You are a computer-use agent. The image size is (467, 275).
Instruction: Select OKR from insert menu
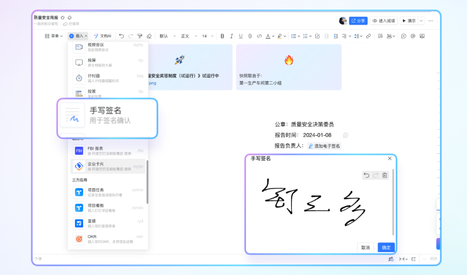pyautogui.click(x=108, y=239)
